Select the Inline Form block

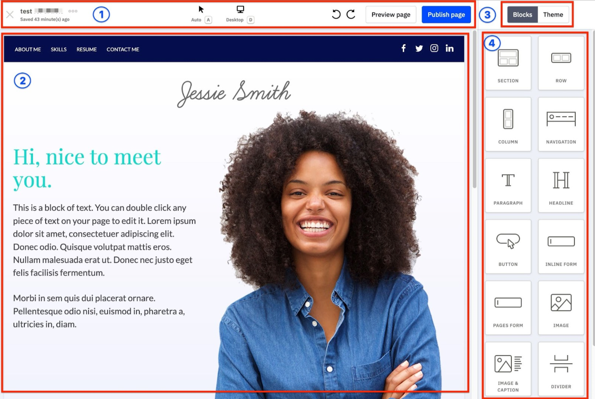[x=561, y=247]
